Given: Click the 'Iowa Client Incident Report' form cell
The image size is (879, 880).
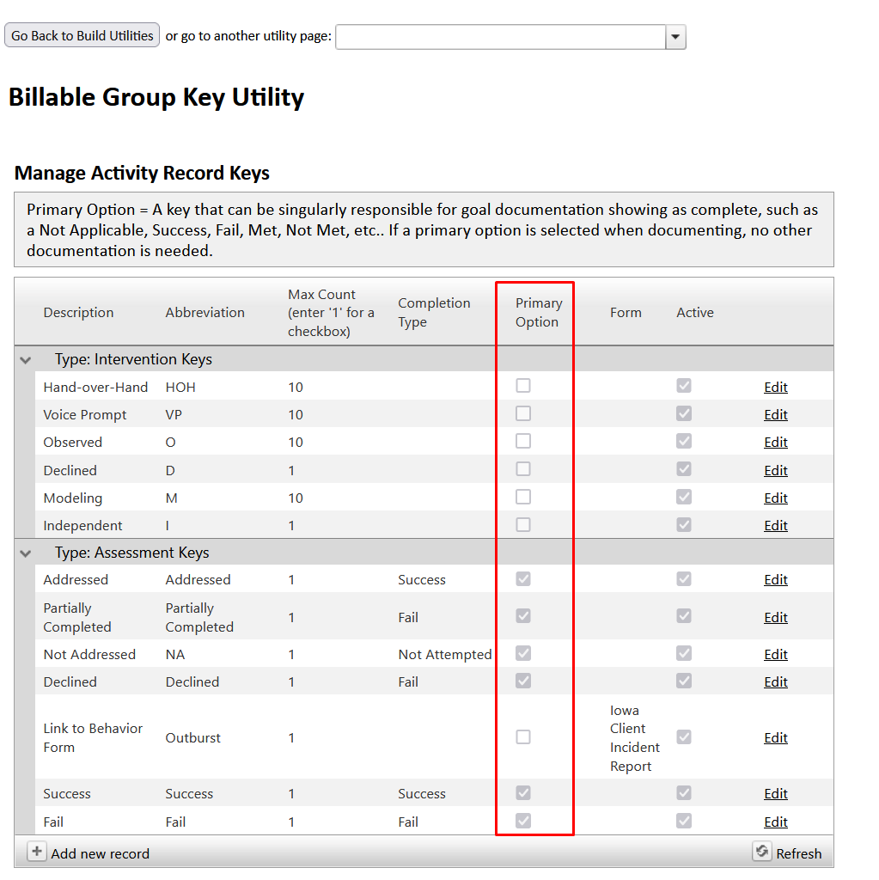Looking at the screenshot, I should pyautogui.click(x=635, y=738).
